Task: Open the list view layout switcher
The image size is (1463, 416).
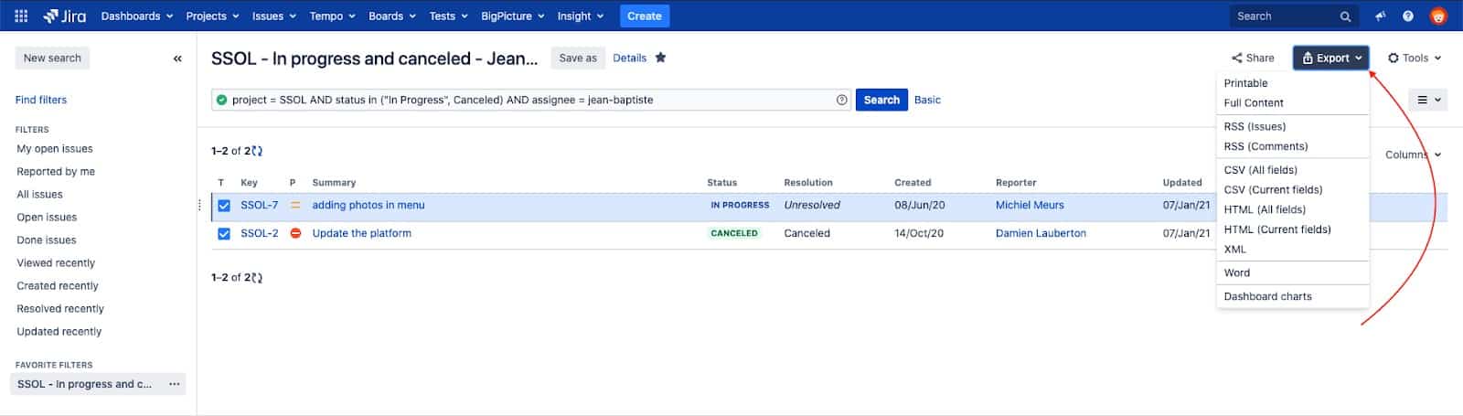Action: coord(1429,100)
